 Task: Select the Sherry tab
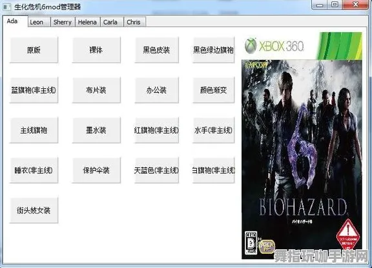coord(63,23)
